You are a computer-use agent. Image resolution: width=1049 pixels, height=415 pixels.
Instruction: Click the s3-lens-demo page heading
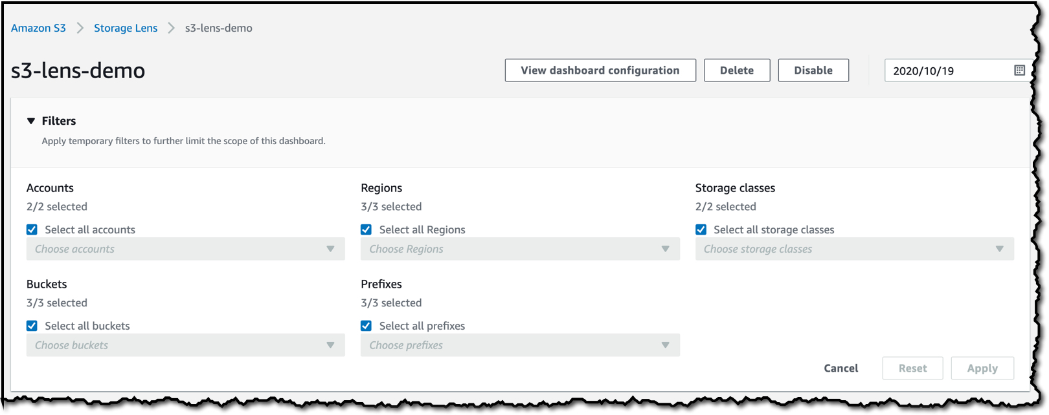[x=78, y=70]
